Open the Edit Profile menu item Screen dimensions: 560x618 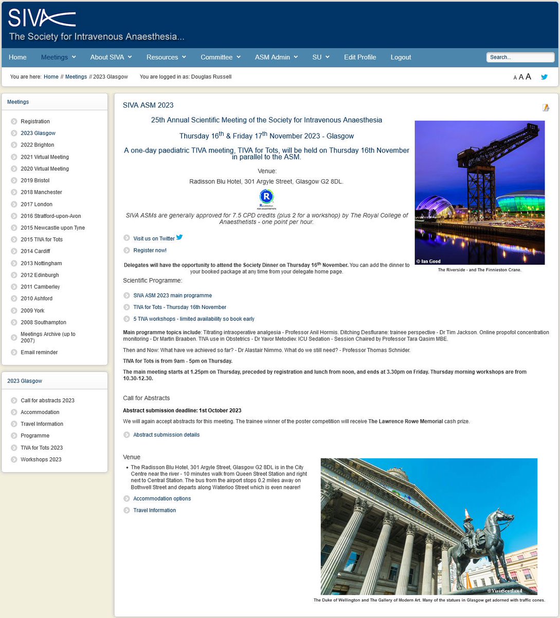pyautogui.click(x=360, y=57)
